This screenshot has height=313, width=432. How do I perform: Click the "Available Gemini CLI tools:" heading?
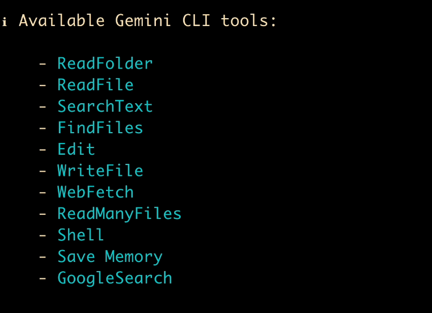147,21
